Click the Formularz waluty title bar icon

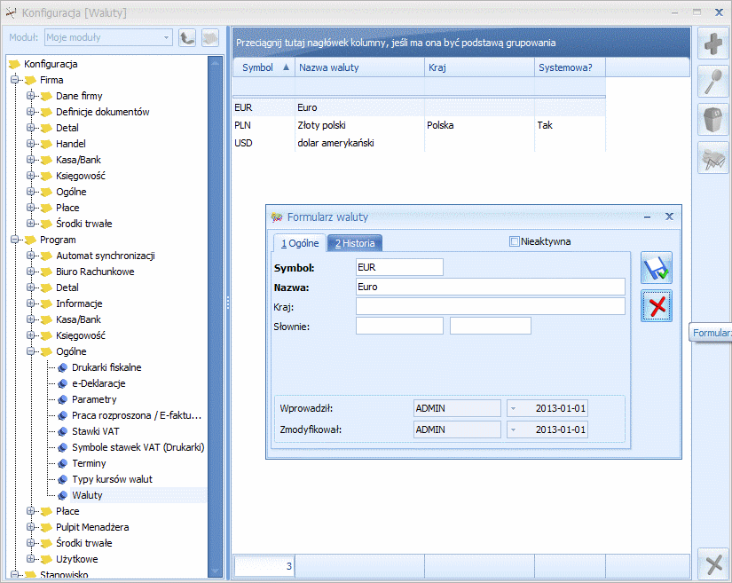[276, 217]
